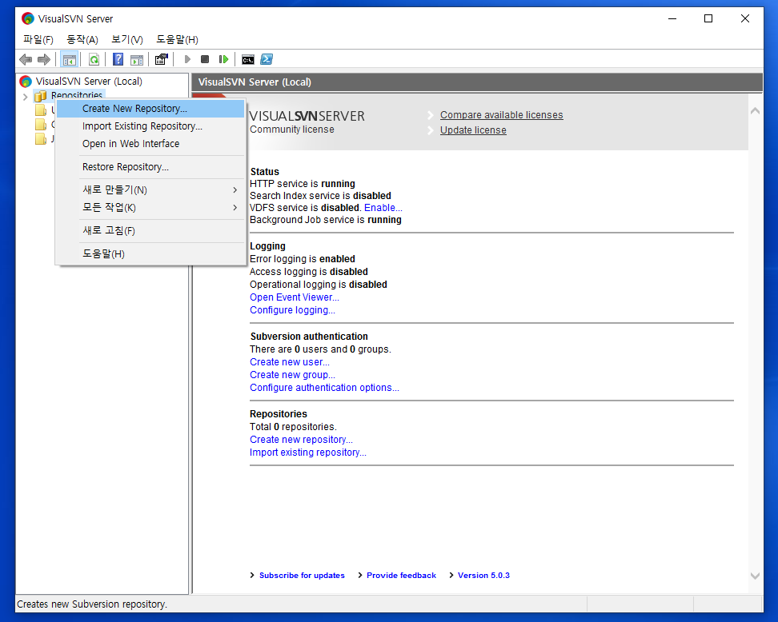Click Enable... link for VDFS service

(383, 208)
